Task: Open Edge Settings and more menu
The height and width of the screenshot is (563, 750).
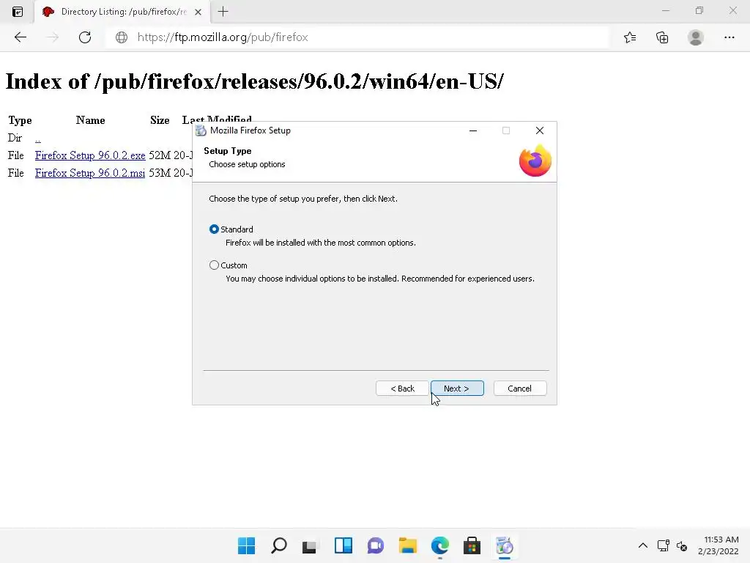Action: click(x=729, y=37)
